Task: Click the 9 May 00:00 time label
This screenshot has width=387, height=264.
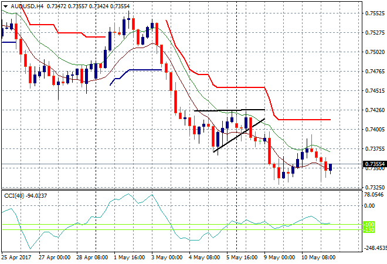Action: tap(279, 258)
